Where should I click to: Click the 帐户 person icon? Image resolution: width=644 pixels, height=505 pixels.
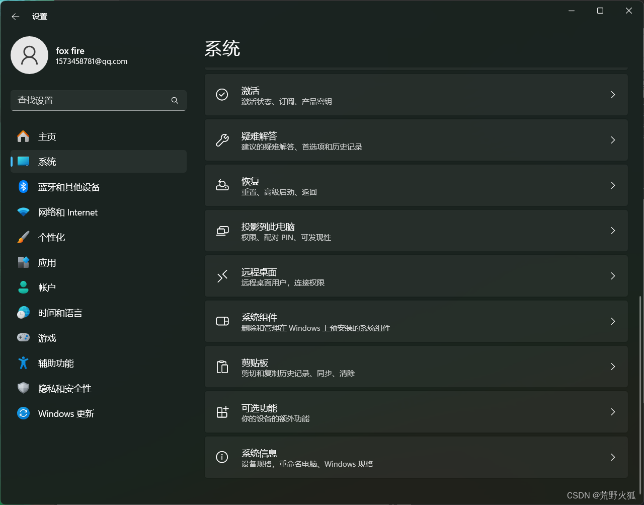[x=23, y=287]
